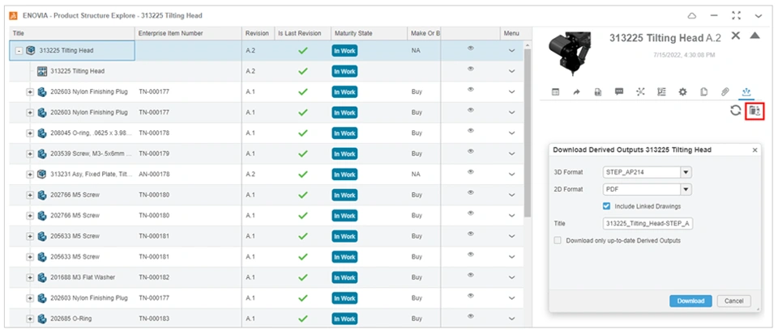Click the share arrow tab icon
The height and width of the screenshot is (333, 778).
click(x=577, y=91)
